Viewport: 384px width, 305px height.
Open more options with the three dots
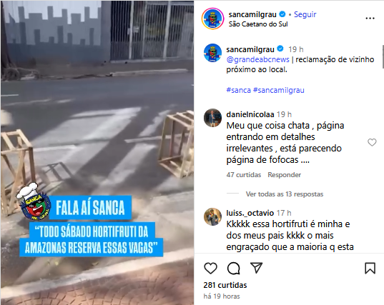click(370, 19)
